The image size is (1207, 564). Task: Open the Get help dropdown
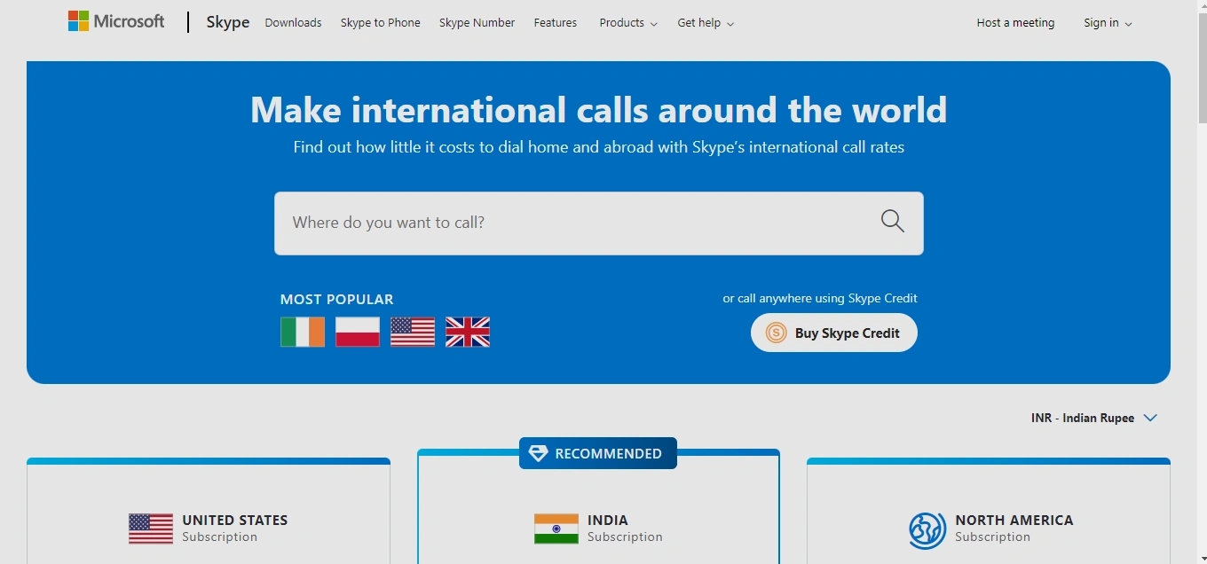pos(705,23)
